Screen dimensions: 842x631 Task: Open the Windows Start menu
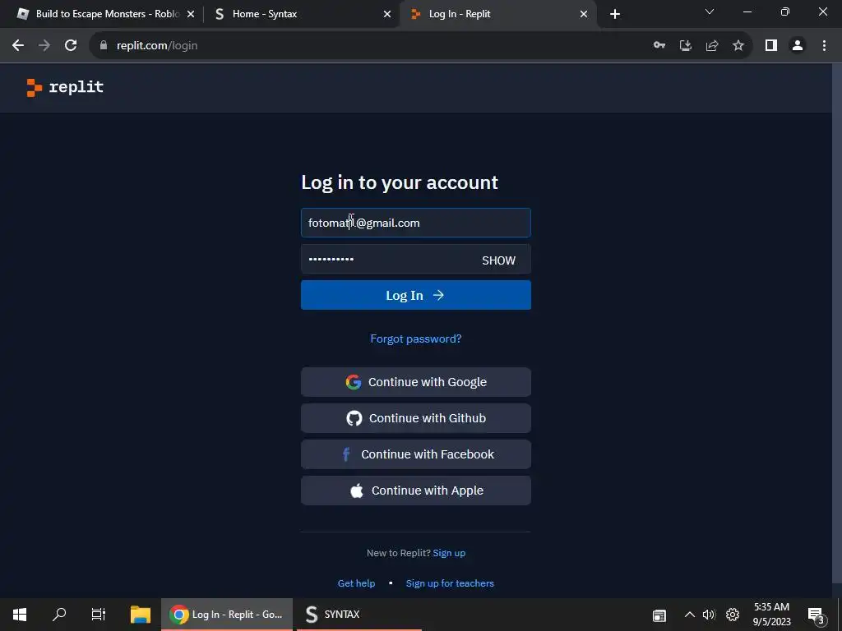tap(20, 615)
